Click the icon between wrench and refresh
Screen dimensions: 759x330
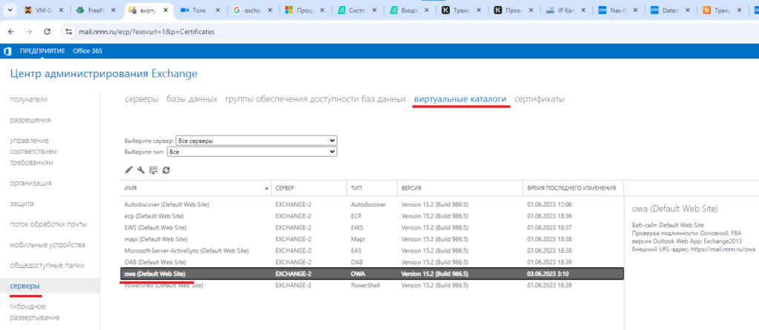(x=153, y=170)
